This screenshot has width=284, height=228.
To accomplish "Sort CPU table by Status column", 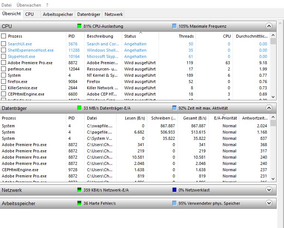I will click(x=141, y=36).
